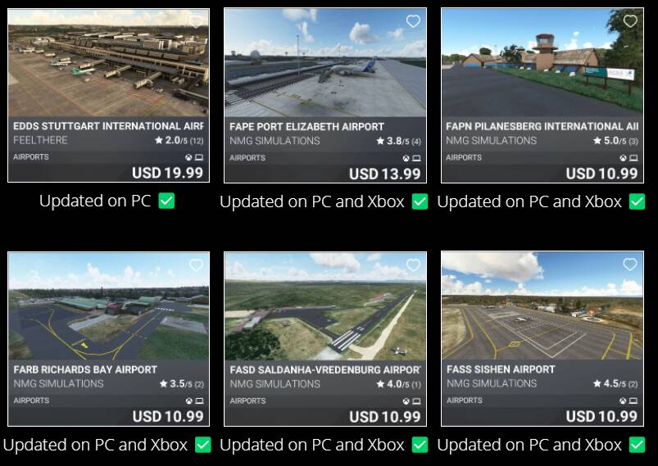Open the FEELTHERE developer link
658x466 pixels.
click(x=40, y=140)
